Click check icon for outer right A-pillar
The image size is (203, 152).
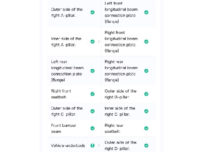pos(92,12)
